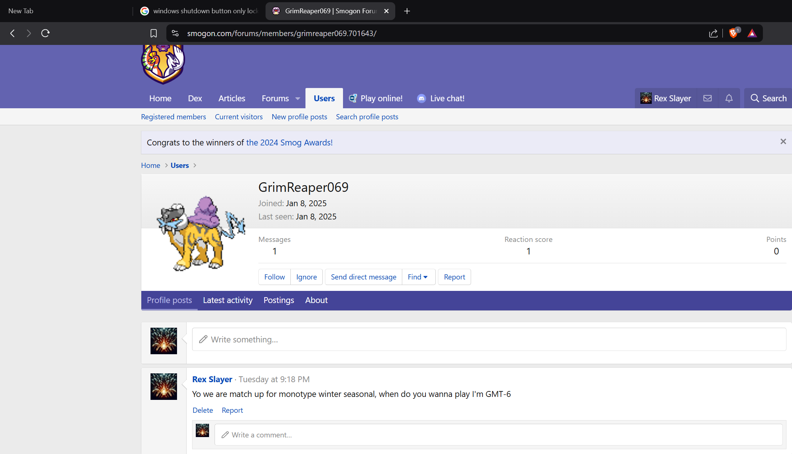
Task: Switch to the Postings tab
Action: pyautogui.click(x=279, y=300)
